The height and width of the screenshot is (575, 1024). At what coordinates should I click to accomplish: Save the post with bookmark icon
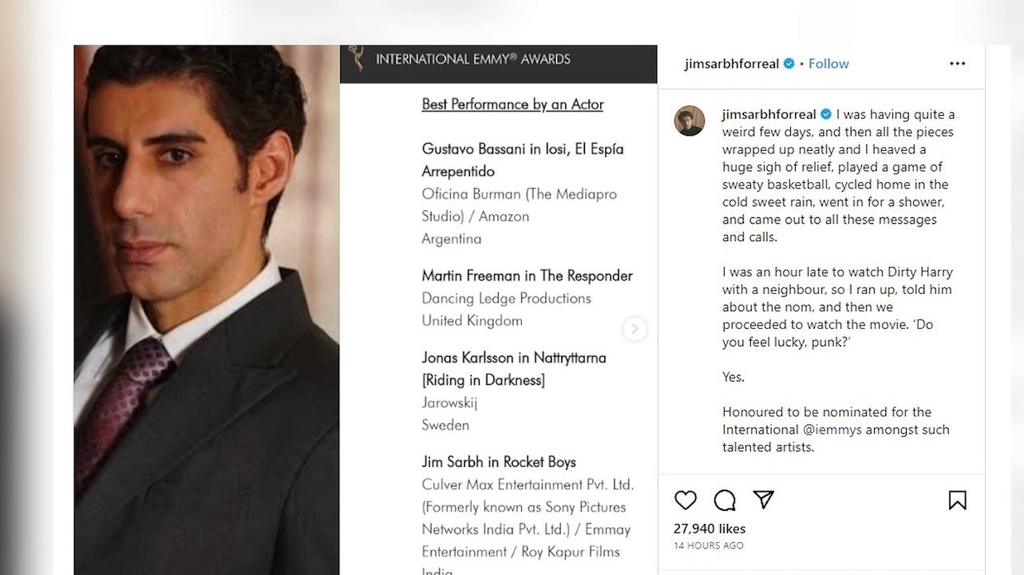(957, 500)
